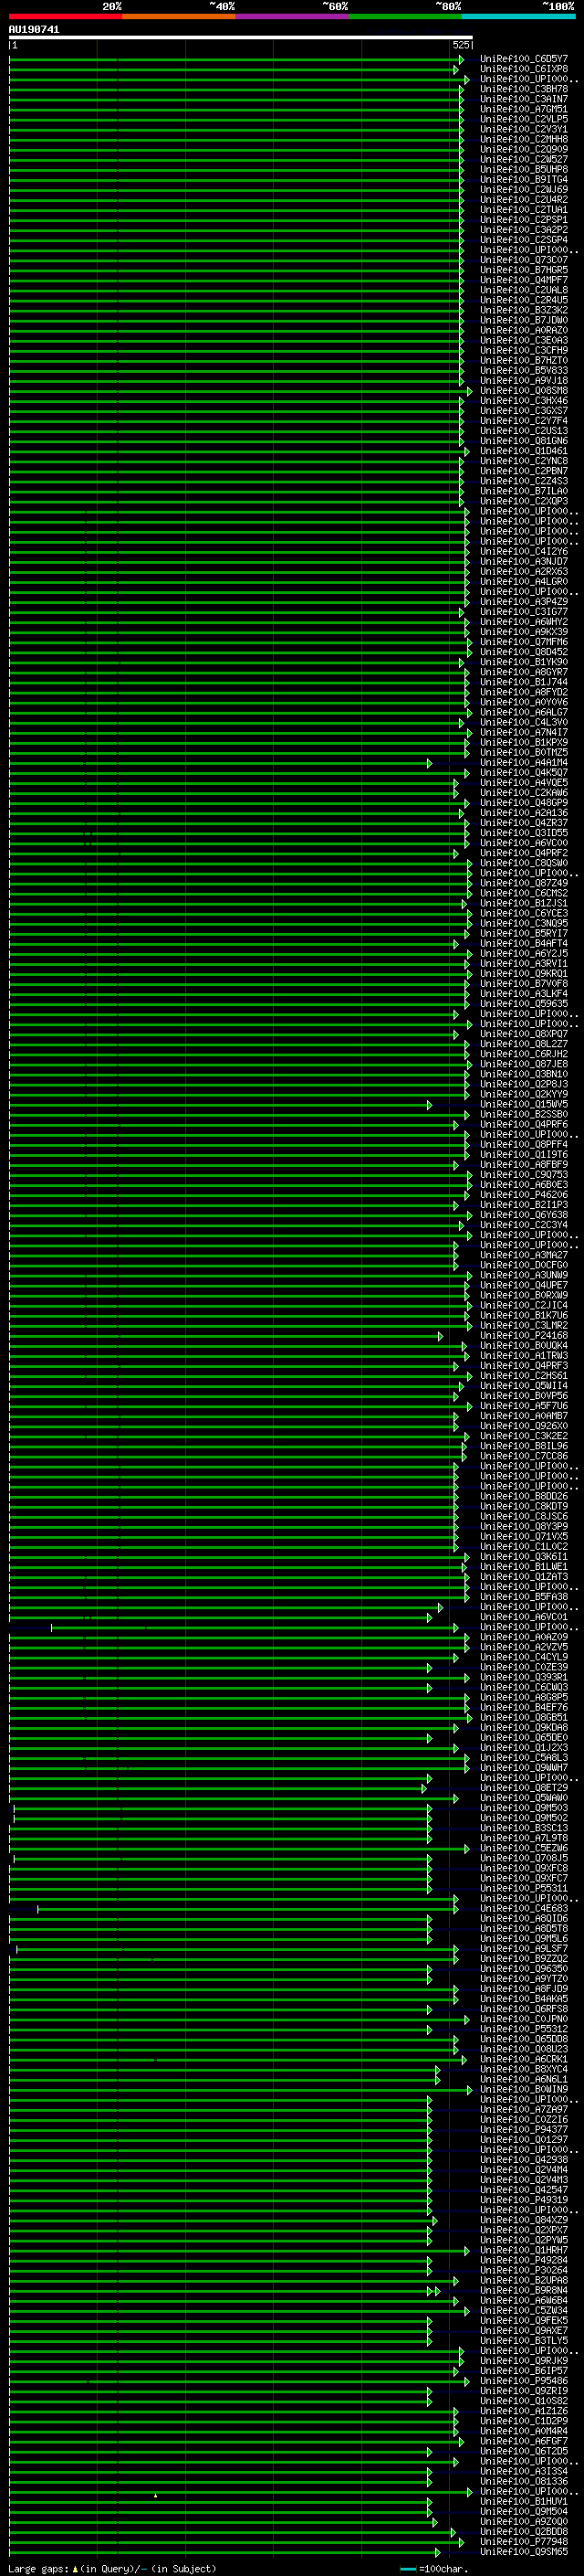Select the UniRef100_B9ITG4 label
The width and height of the screenshot is (584, 2576).
click(x=524, y=180)
